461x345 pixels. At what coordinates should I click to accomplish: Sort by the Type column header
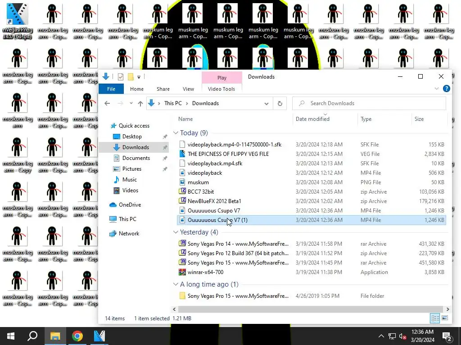366,119
